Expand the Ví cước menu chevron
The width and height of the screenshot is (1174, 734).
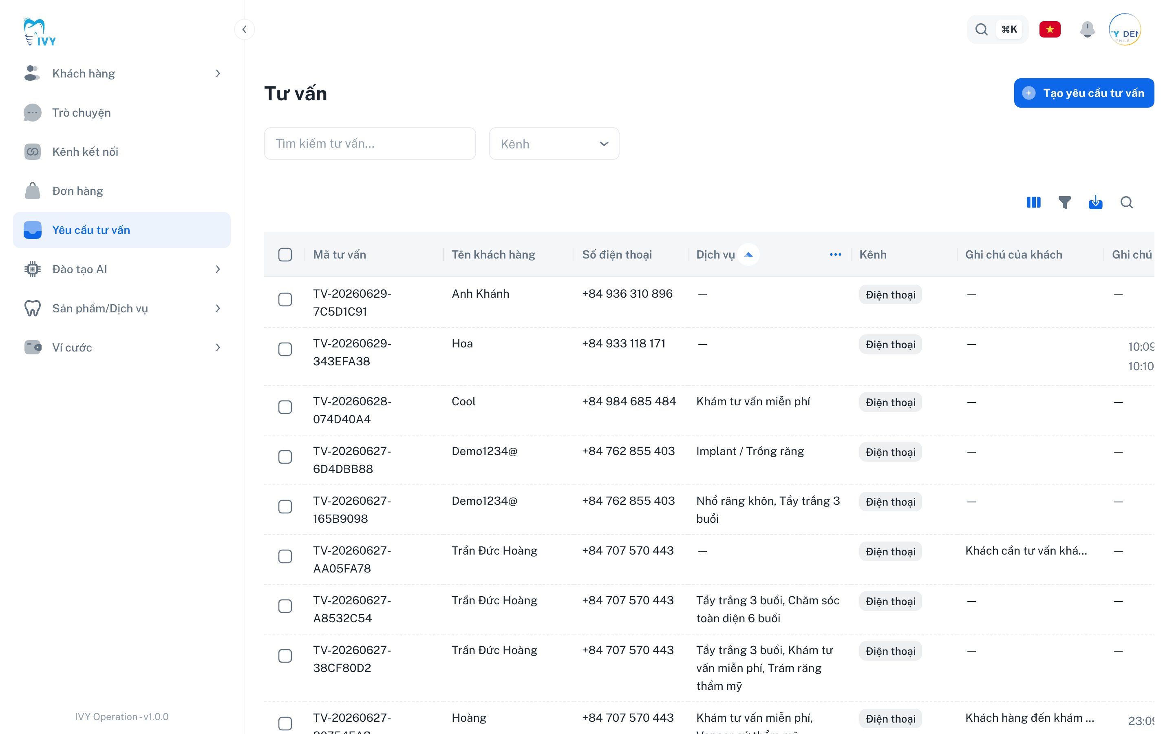[218, 347]
